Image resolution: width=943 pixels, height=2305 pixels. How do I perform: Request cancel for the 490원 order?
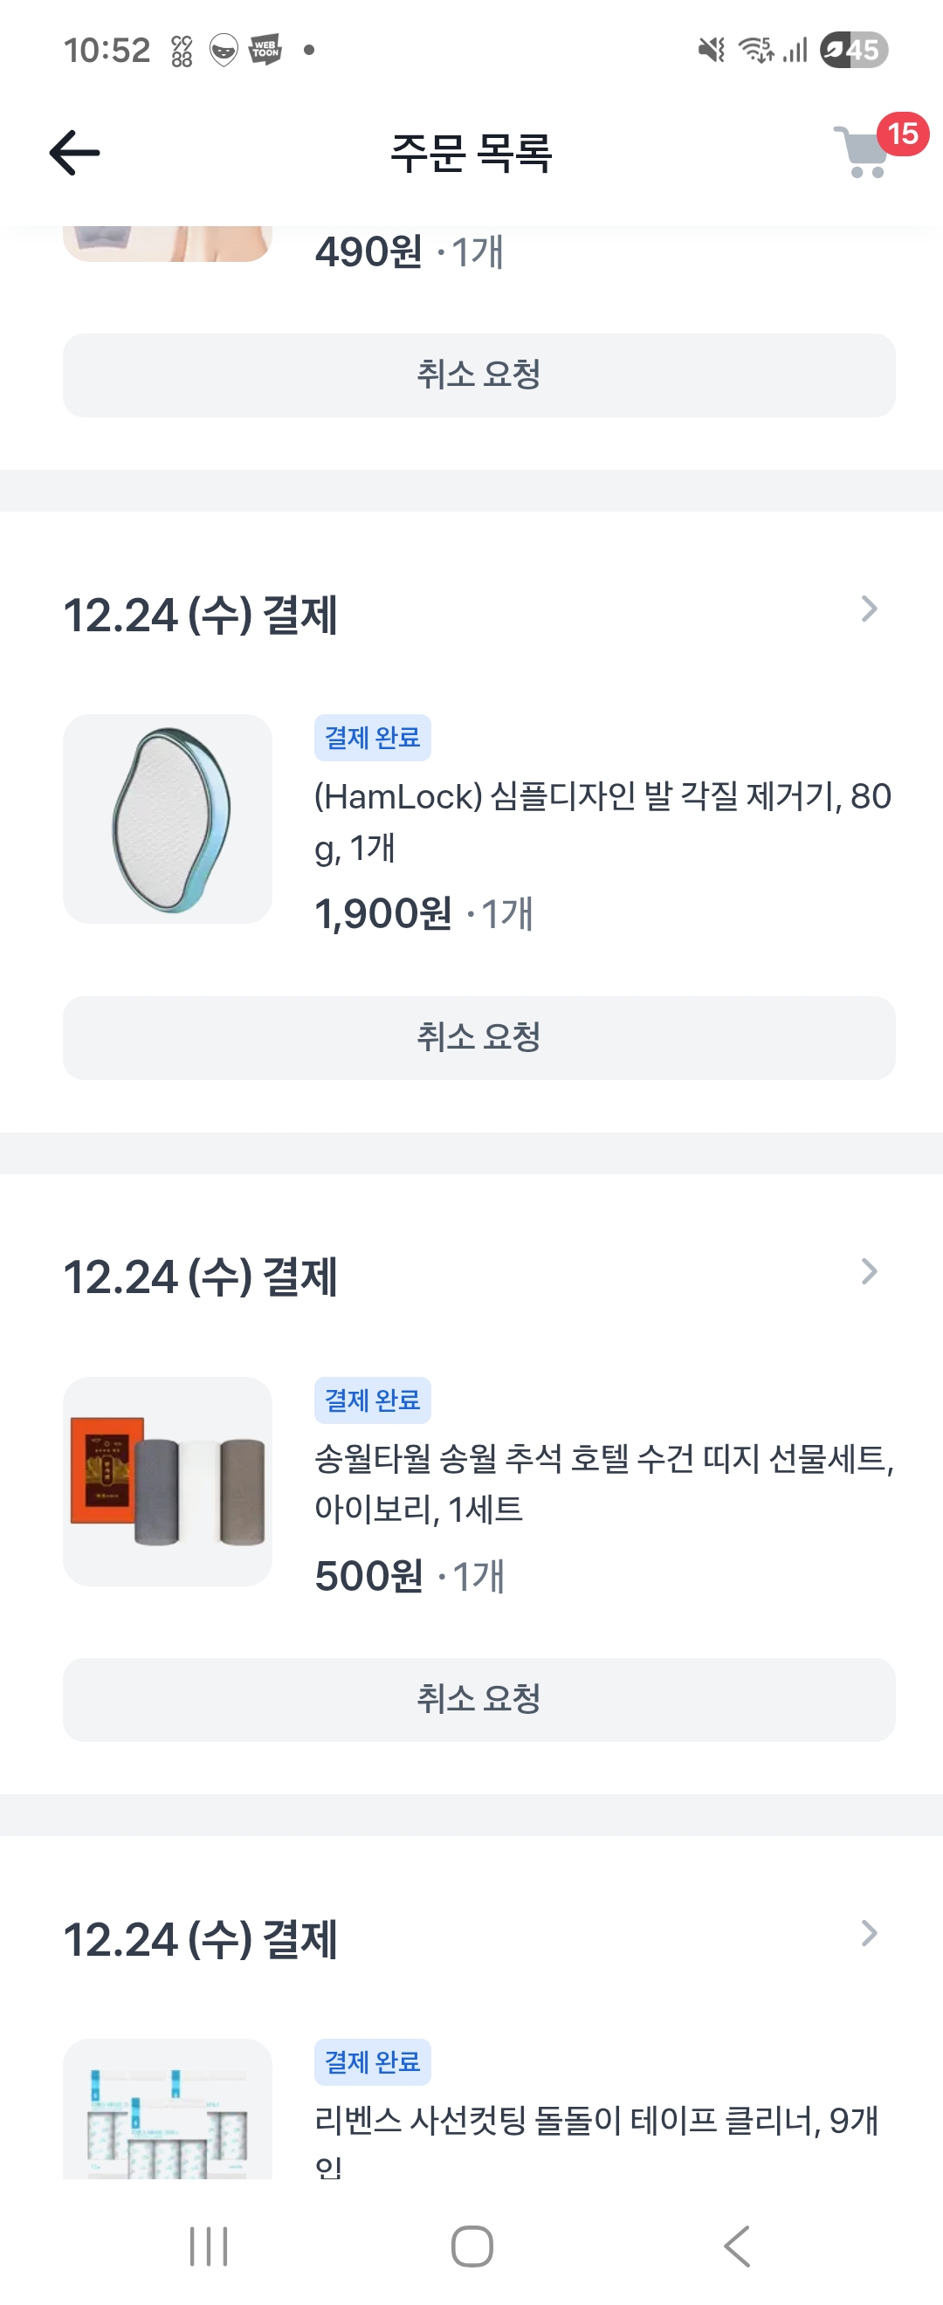[x=478, y=375]
